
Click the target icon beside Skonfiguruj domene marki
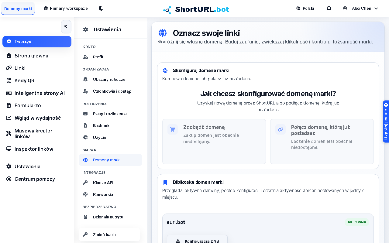click(x=165, y=70)
